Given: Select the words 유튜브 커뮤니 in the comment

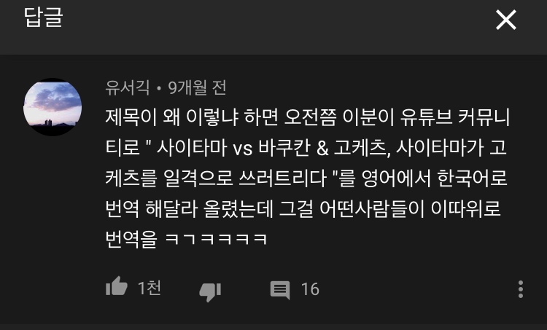Looking at the screenshot, I should coord(455,117).
